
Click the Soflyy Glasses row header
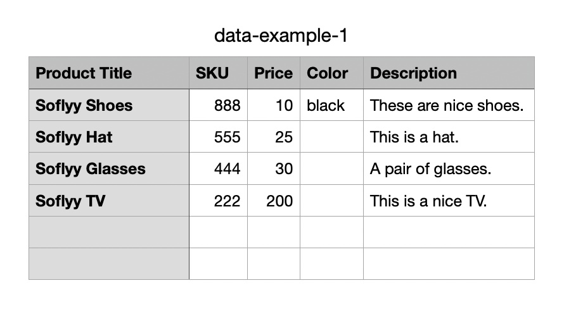click(x=108, y=169)
